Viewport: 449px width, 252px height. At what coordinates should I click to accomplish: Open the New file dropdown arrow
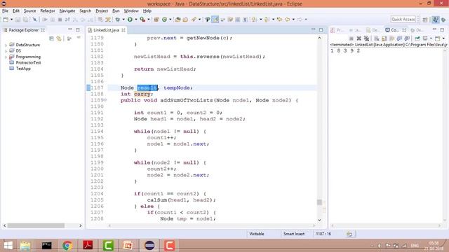click(x=11, y=20)
